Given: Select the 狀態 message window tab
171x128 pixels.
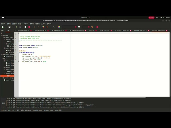Looking at the screenshot, I should 3,103.
